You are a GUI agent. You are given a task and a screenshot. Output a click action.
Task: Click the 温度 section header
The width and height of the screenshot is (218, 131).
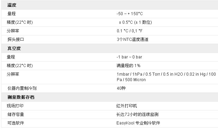12,5
